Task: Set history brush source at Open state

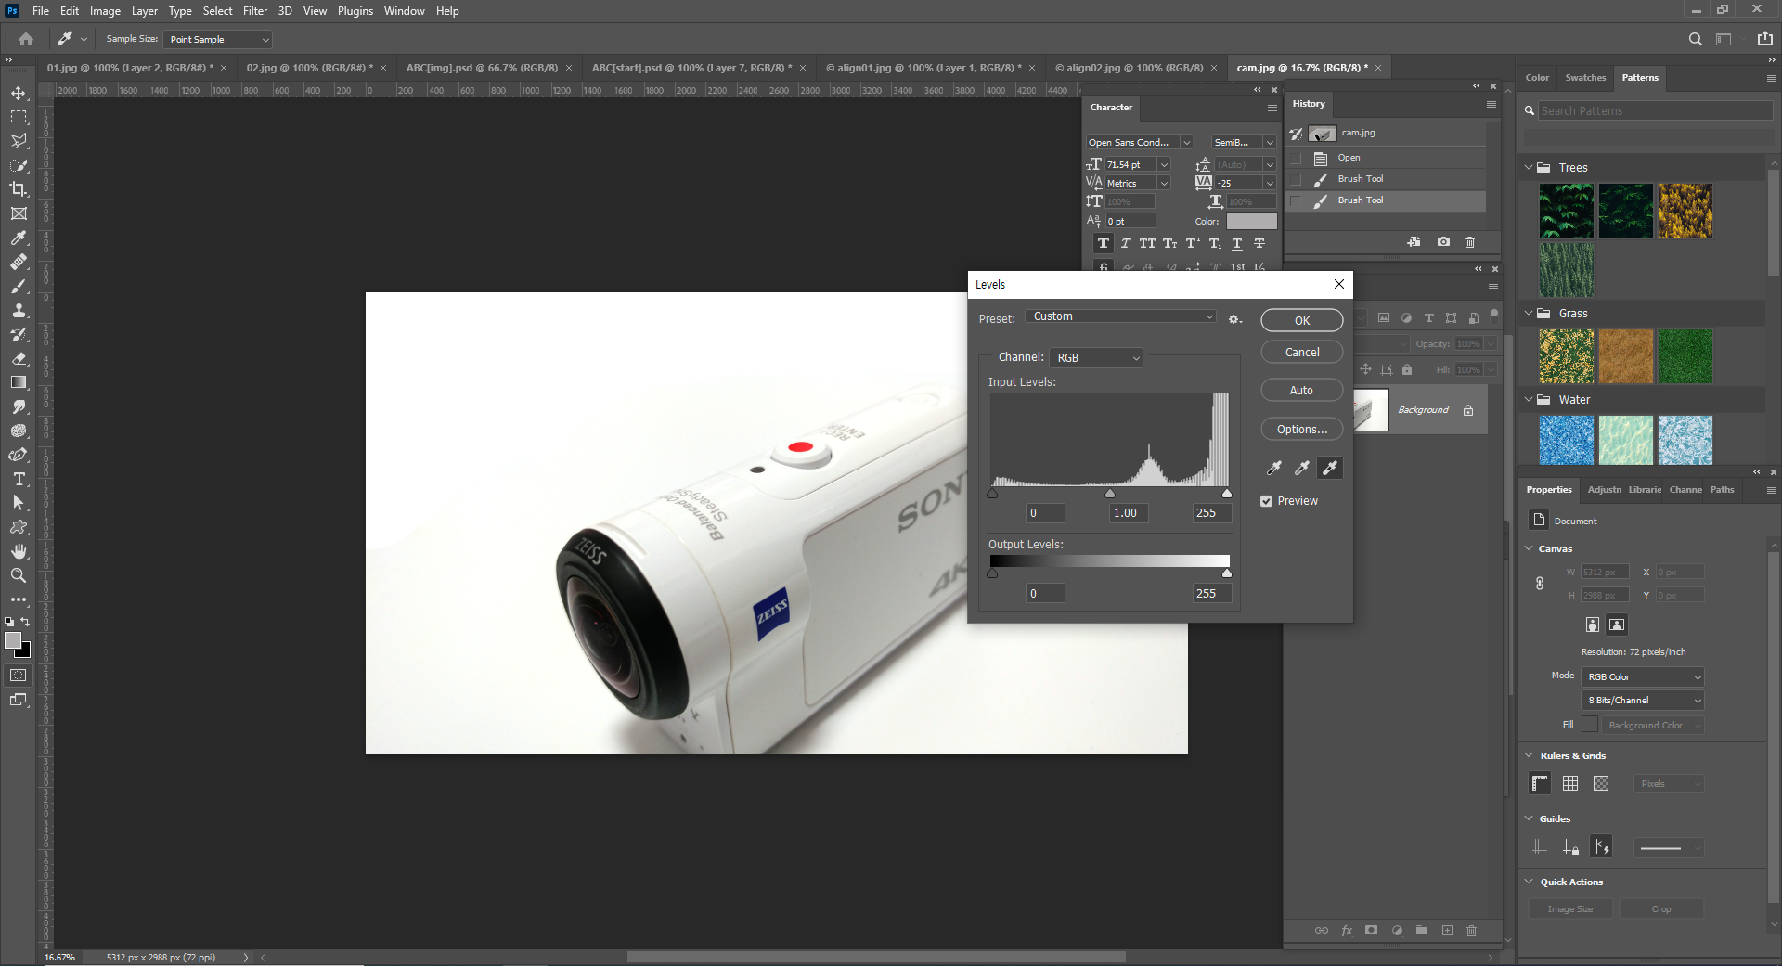Action: pyautogui.click(x=1296, y=158)
